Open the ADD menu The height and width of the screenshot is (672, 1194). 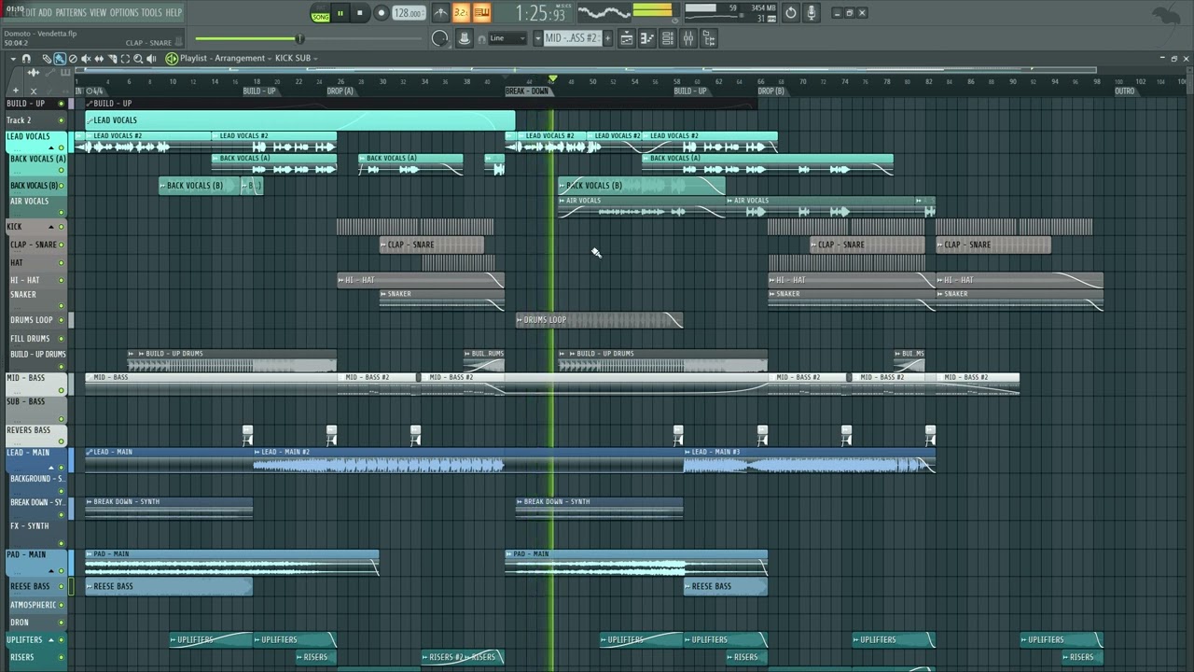coord(45,12)
